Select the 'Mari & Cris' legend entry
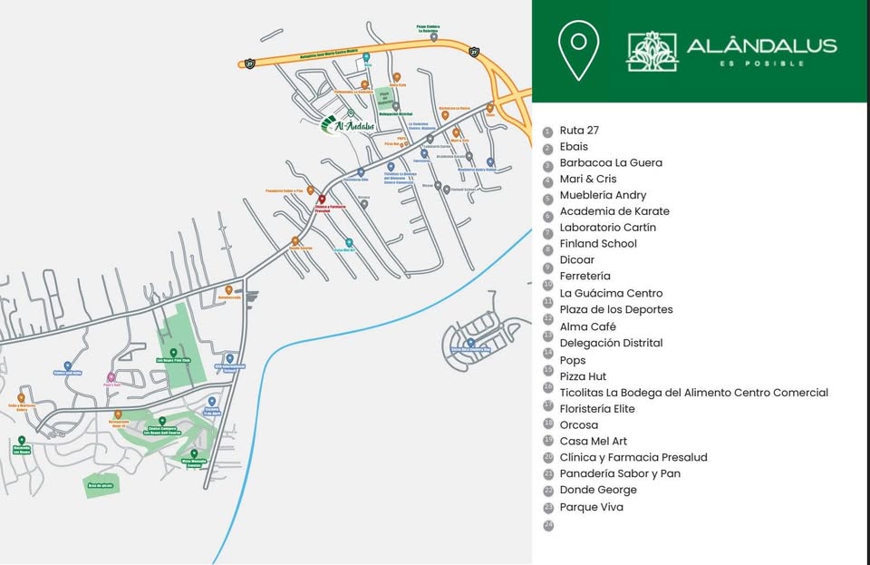 tap(587, 179)
